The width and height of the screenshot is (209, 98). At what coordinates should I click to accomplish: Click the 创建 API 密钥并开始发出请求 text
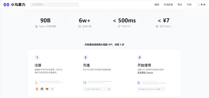(x=151, y=70)
